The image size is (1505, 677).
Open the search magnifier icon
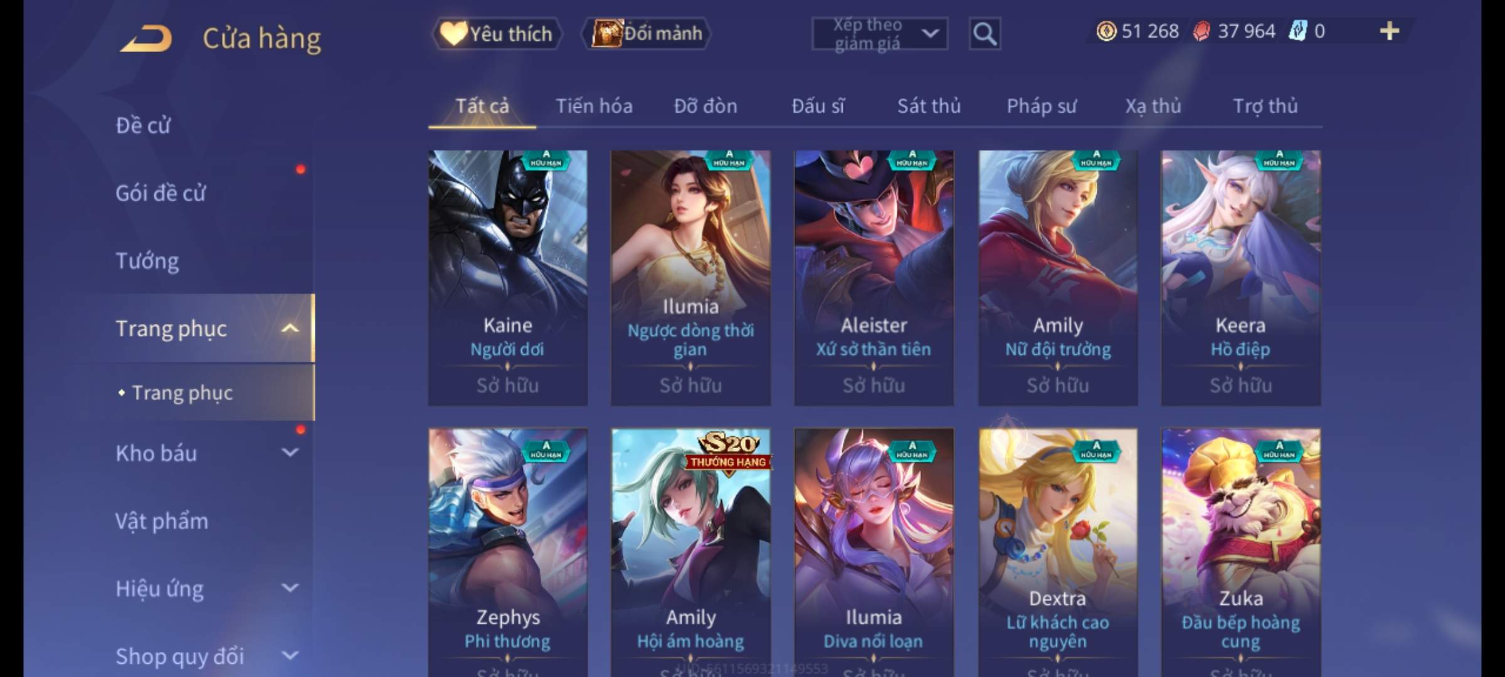pyautogui.click(x=985, y=34)
